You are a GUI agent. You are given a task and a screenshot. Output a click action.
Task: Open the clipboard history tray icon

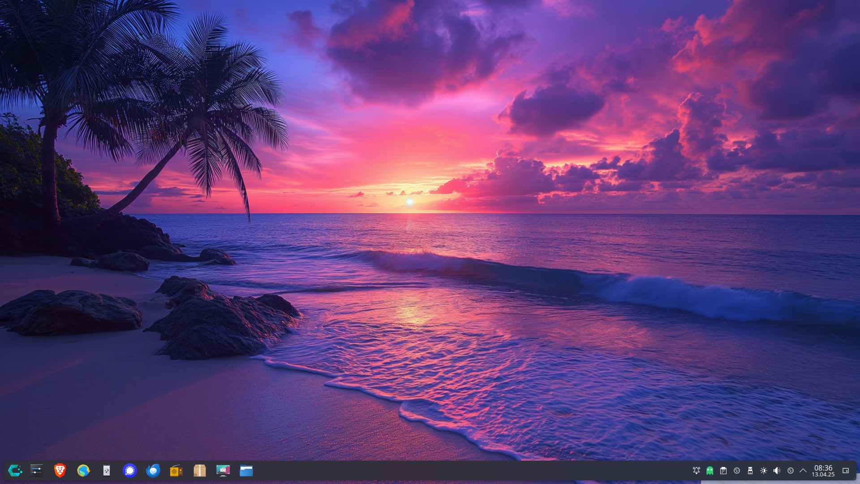(723, 471)
